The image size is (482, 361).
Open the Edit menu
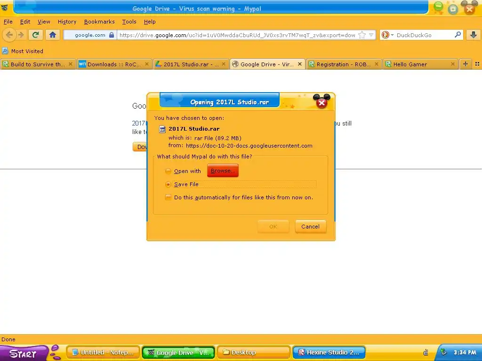point(25,22)
